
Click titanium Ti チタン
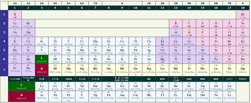[55, 41]
